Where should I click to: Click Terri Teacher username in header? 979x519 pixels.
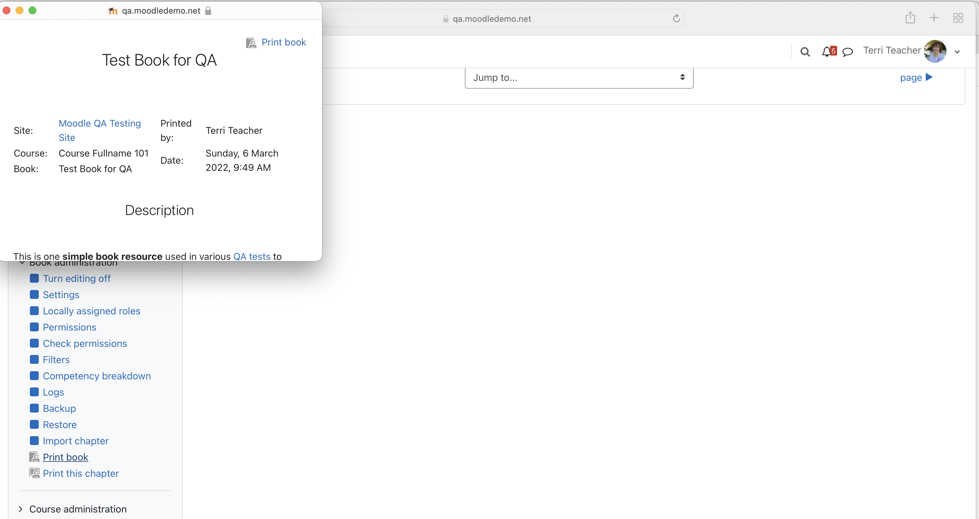[x=892, y=50]
